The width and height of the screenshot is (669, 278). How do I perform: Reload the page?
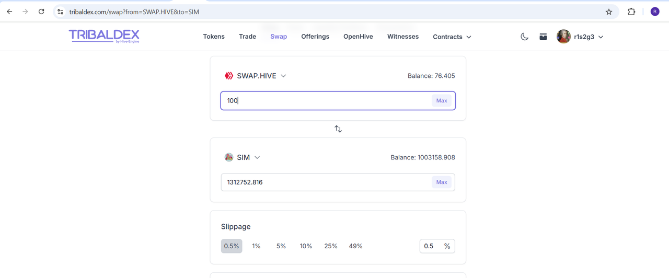pos(41,11)
